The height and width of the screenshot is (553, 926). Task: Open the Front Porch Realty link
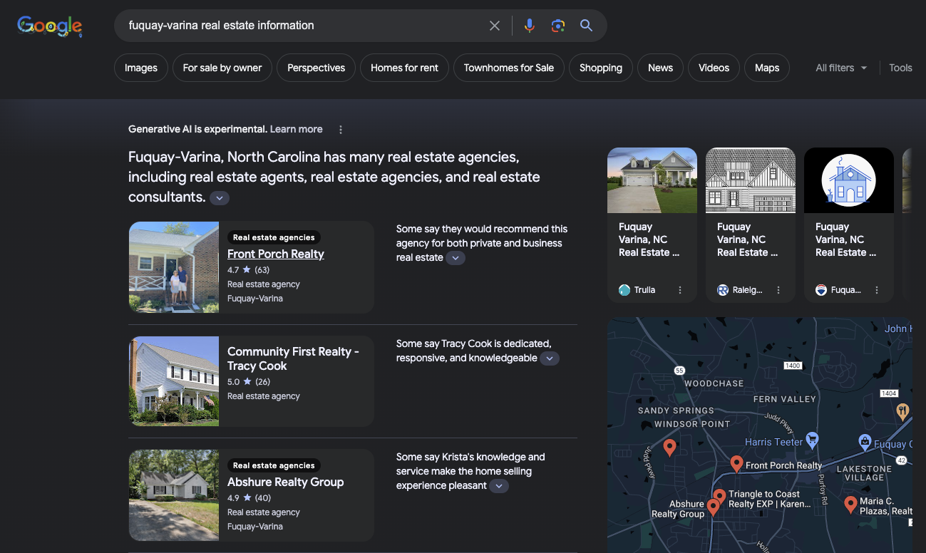[275, 254]
